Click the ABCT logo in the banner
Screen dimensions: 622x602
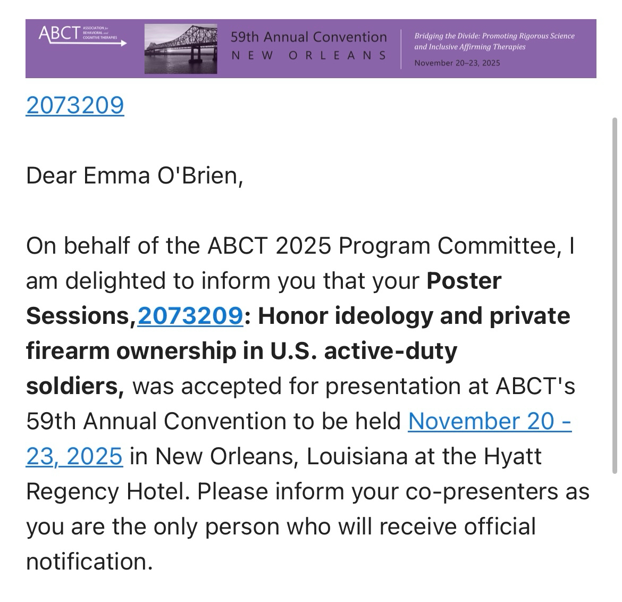tap(80, 35)
